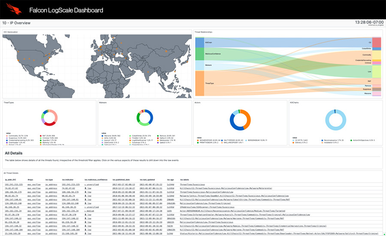Click the Low legend block in Sankey chart
The height and width of the screenshot is (236, 386).
point(376,71)
